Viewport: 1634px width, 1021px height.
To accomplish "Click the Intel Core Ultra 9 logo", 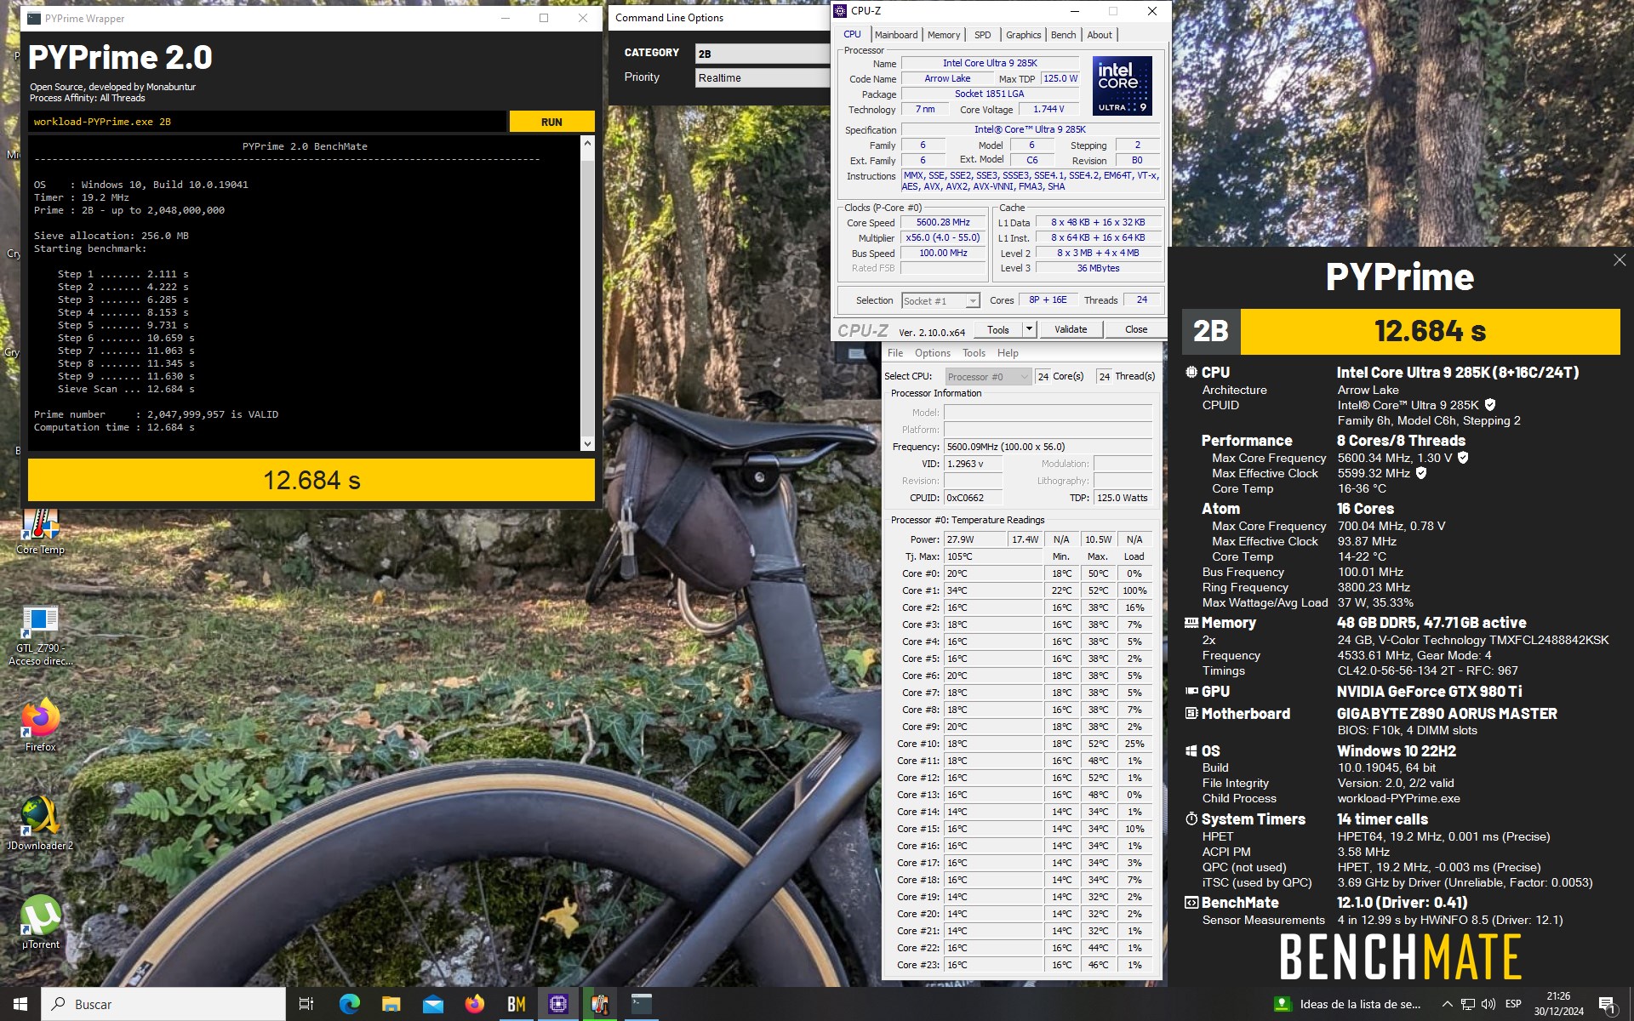I will tap(1123, 85).
